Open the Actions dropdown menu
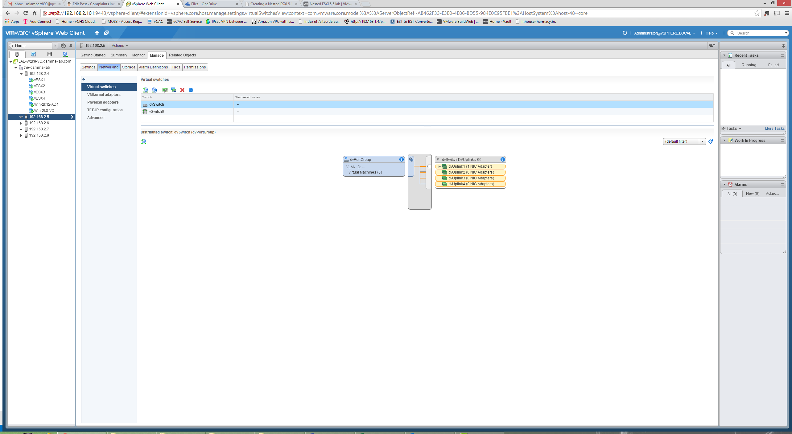 coord(120,46)
